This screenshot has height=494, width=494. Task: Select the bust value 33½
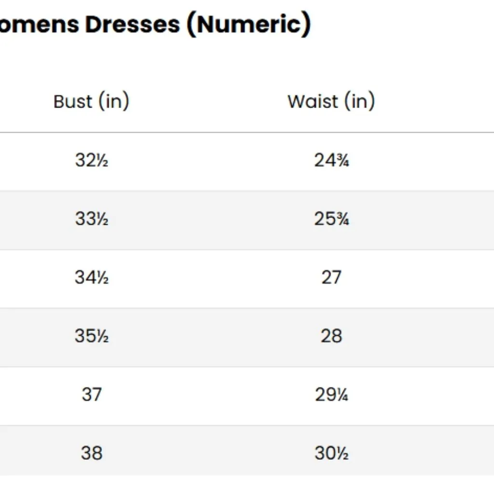[91, 219]
